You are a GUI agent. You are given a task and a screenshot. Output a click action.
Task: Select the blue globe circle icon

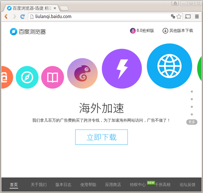coord(169,66)
